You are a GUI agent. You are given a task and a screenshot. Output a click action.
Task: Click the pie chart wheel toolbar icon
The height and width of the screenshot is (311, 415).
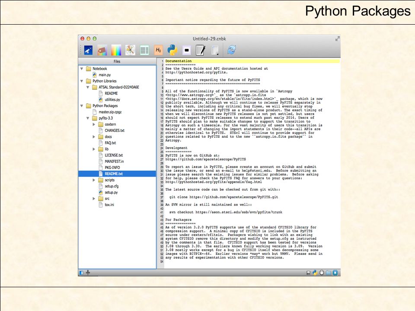coord(130,50)
